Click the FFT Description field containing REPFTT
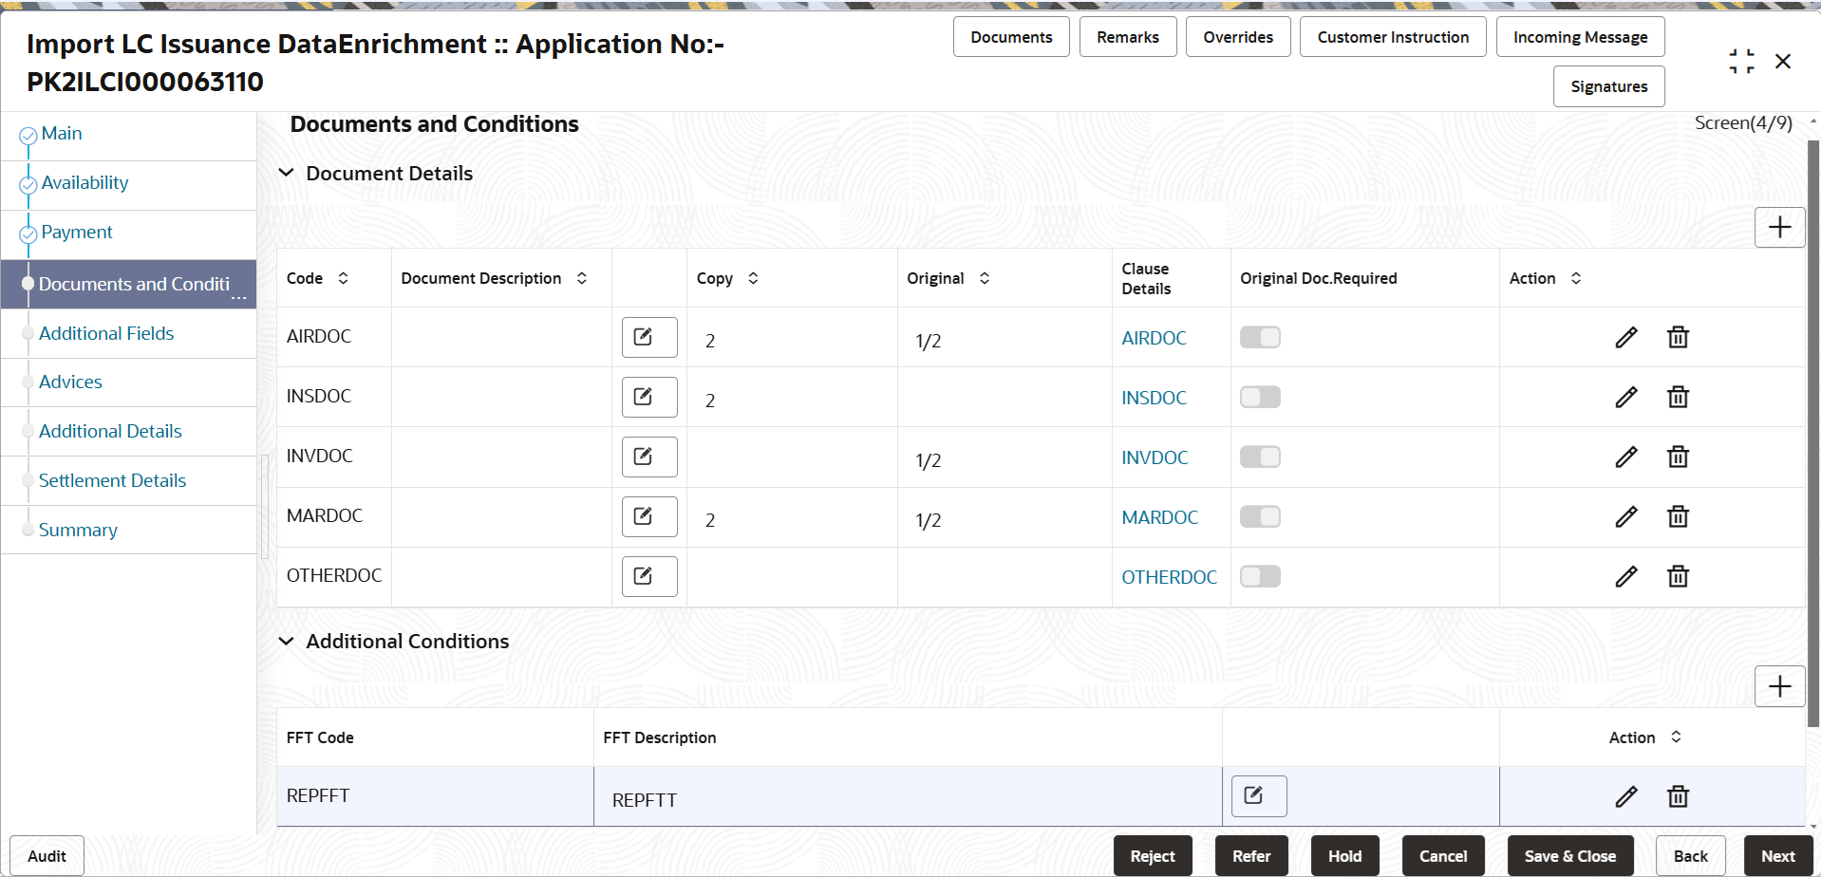The image size is (1821, 877). [908, 797]
